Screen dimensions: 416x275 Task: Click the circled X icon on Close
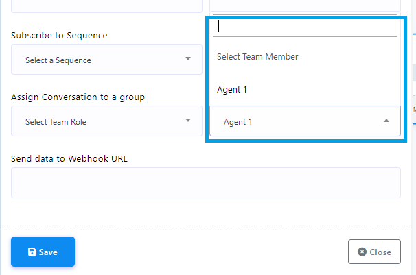click(362, 252)
